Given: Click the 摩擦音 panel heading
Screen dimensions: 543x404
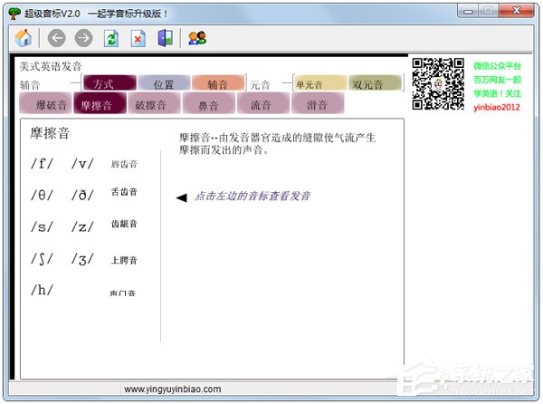Looking at the screenshot, I should click(50, 133).
